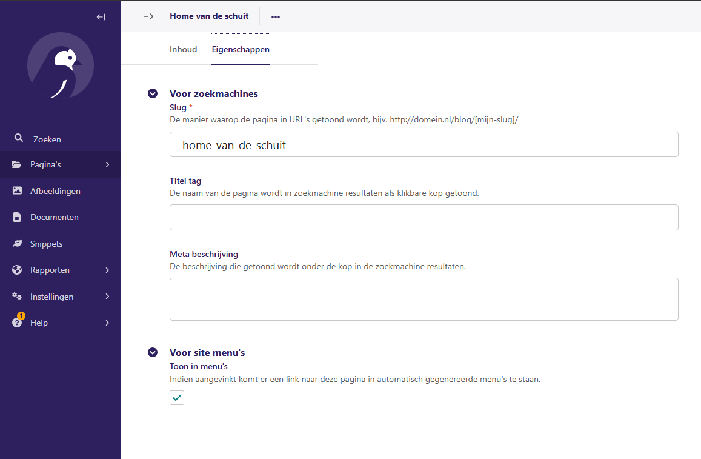Expand the Instellingen submenu chevron
The height and width of the screenshot is (459, 701).
(x=107, y=296)
